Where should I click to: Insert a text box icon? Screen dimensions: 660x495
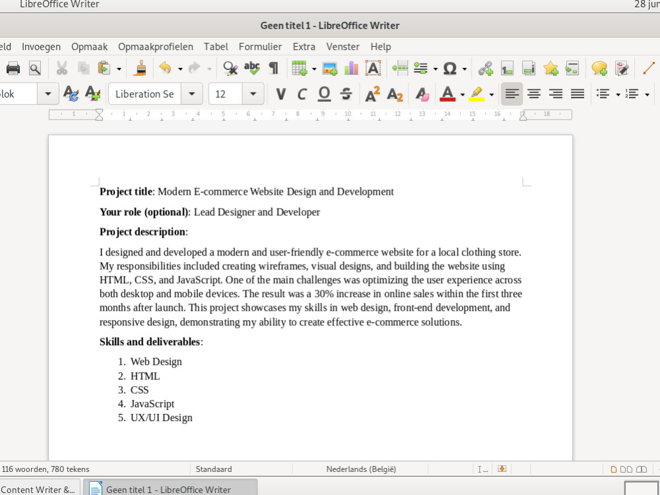point(373,68)
